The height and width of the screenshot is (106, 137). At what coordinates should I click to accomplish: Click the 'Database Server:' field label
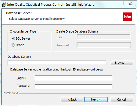coord(19,57)
